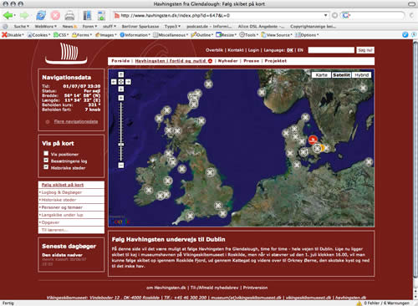
Task: Open Logbog & Dagbøger in sidebar menu
Action: pos(62,192)
